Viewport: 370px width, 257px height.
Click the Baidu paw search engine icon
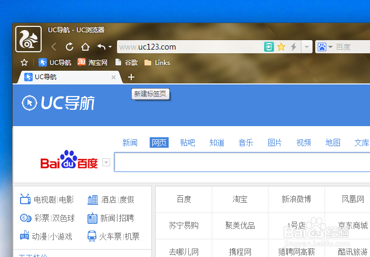(322, 47)
